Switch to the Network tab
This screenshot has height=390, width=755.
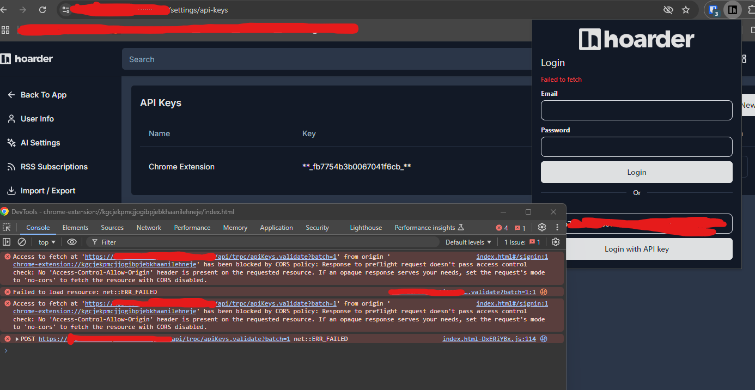click(149, 228)
